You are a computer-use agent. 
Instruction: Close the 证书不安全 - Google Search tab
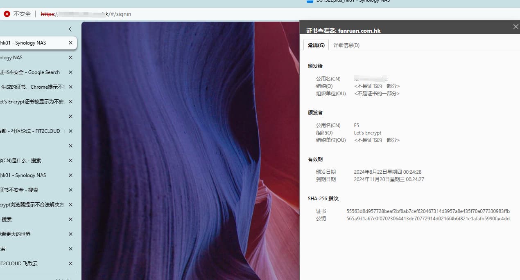70,72
